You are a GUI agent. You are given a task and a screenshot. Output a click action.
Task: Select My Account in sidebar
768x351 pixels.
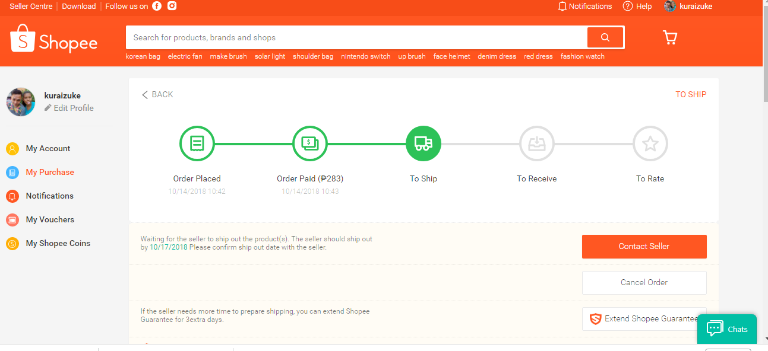[x=48, y=149]
